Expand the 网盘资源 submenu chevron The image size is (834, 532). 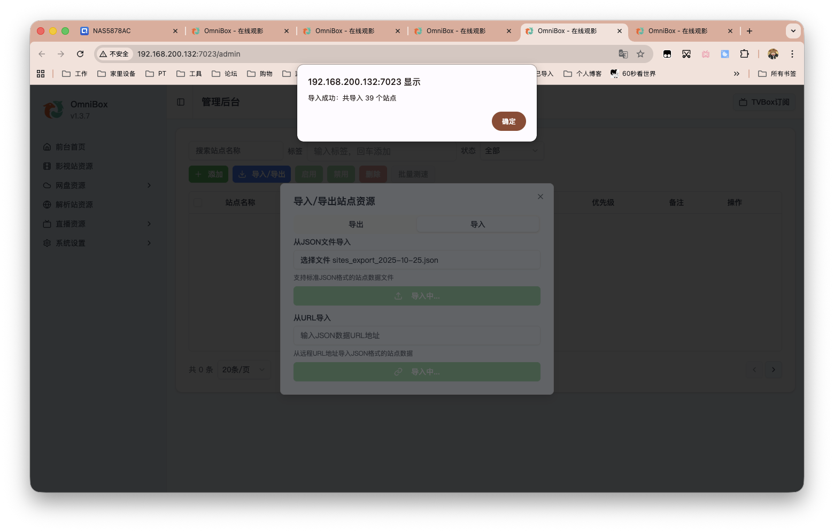(x=149, y=185)
